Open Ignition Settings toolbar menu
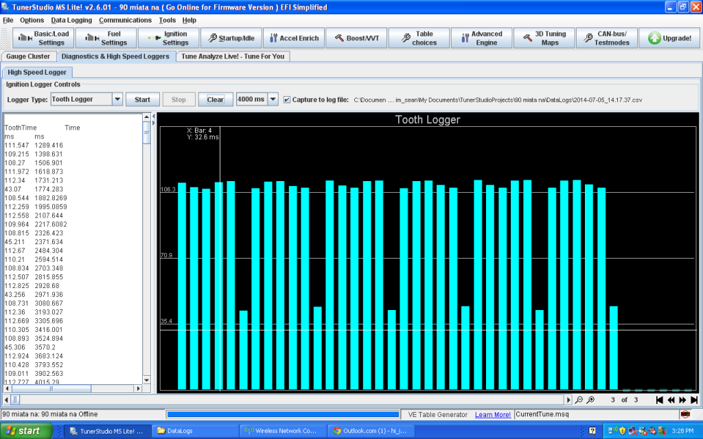703x439 pixels. click(168, 38)
